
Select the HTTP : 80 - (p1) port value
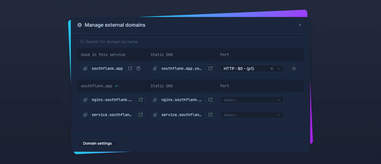click(x=239, y=69)
